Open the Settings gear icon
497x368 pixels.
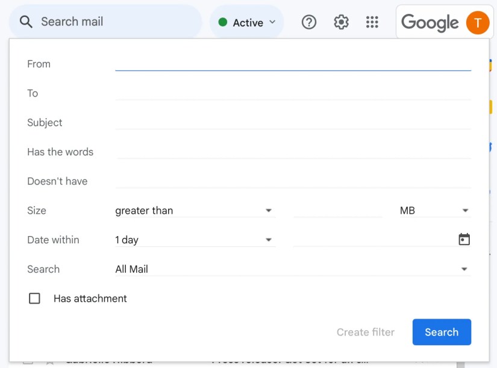click(x=341, y=22)
